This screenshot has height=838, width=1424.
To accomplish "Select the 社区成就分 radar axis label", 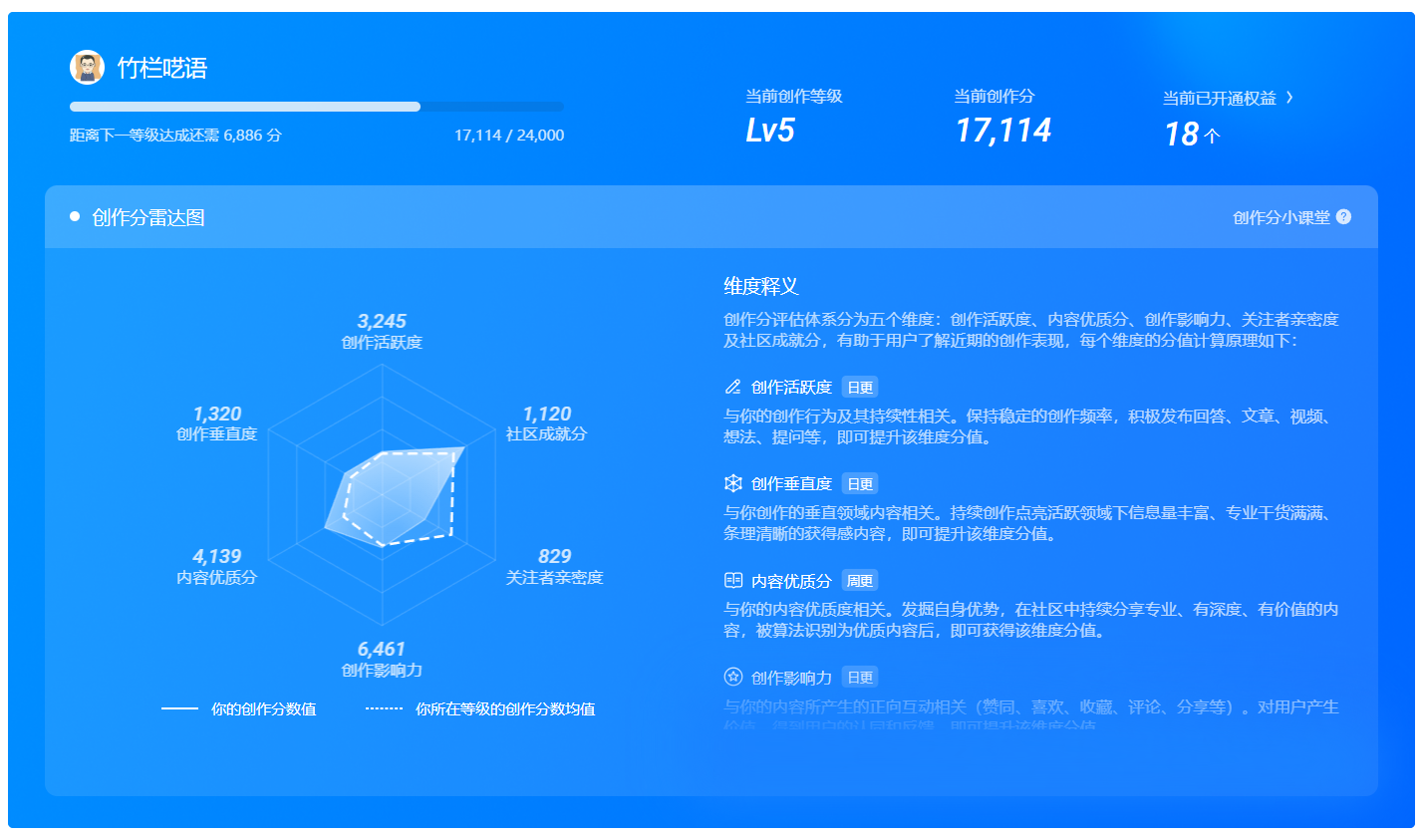I will pyautogui.click(x=546, y=433).
